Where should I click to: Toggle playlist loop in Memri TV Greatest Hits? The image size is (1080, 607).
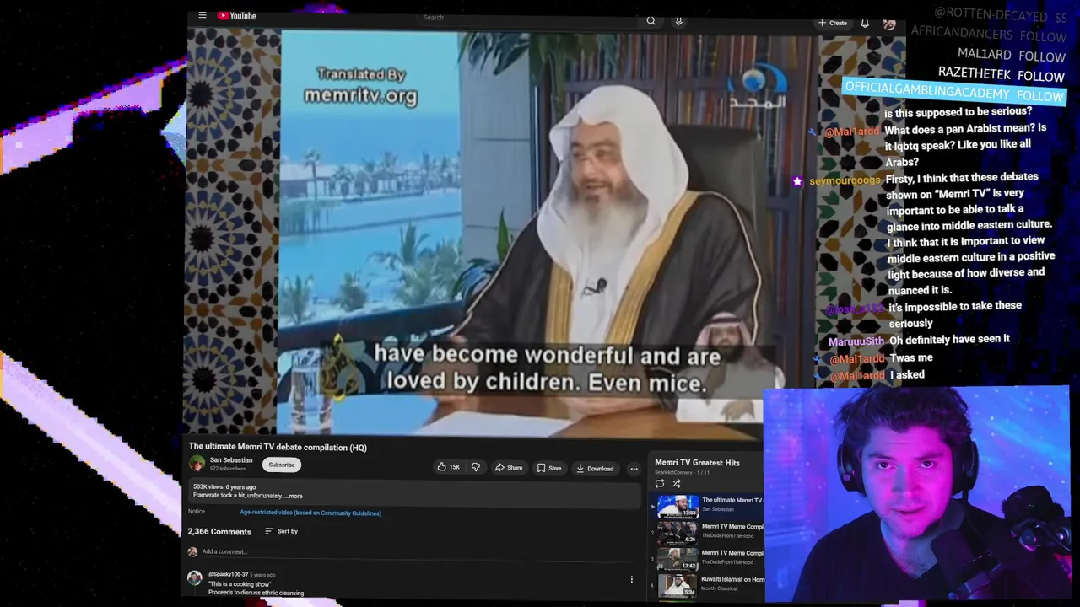660,484
